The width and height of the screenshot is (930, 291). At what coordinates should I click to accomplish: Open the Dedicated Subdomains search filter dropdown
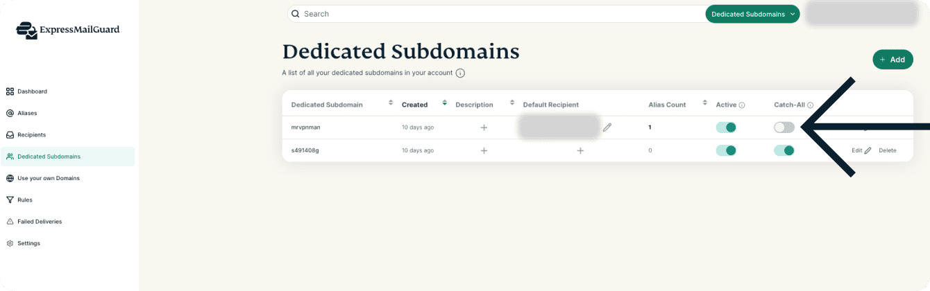click(x=752, y=14)
